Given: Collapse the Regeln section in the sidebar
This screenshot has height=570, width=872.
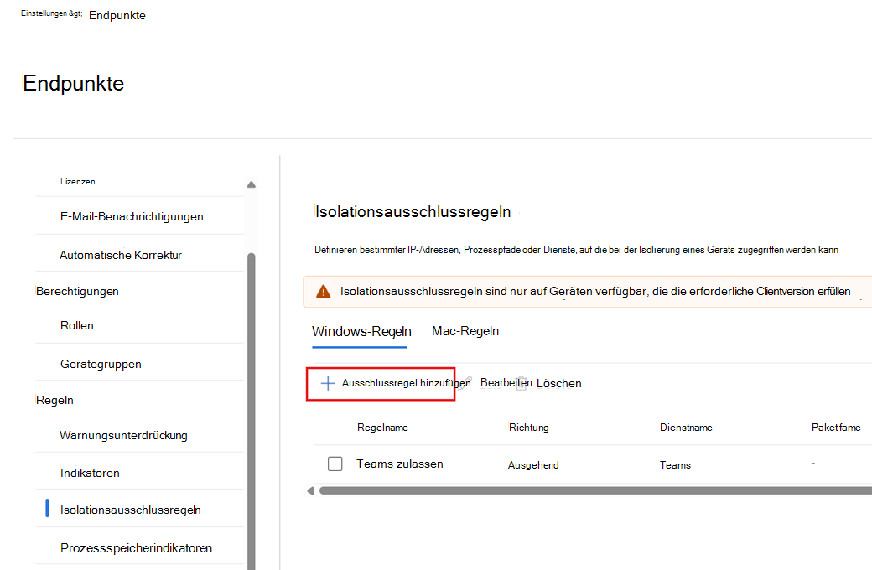Looking at the screenshot, I should click(x=54, y=400).
